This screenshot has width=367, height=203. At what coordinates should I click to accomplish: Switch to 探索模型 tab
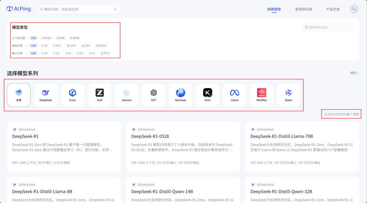[274, 9]
